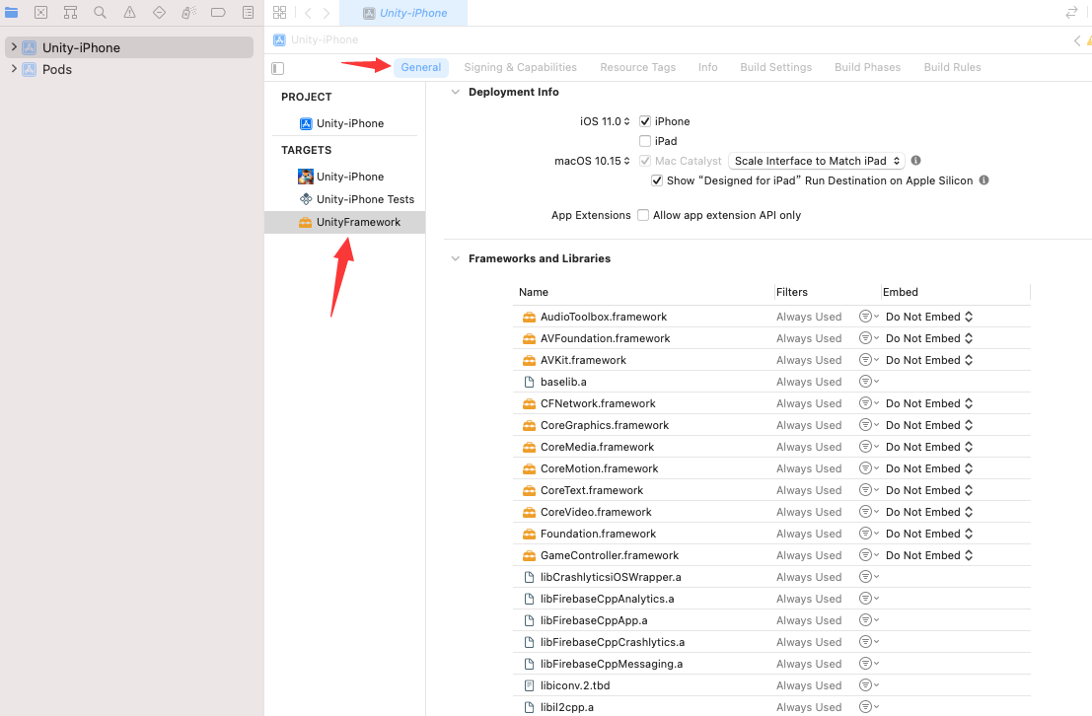Viewport: 1092px width, 716px height.
Task: Click the related items grid icon
Action: coord(279,13)
